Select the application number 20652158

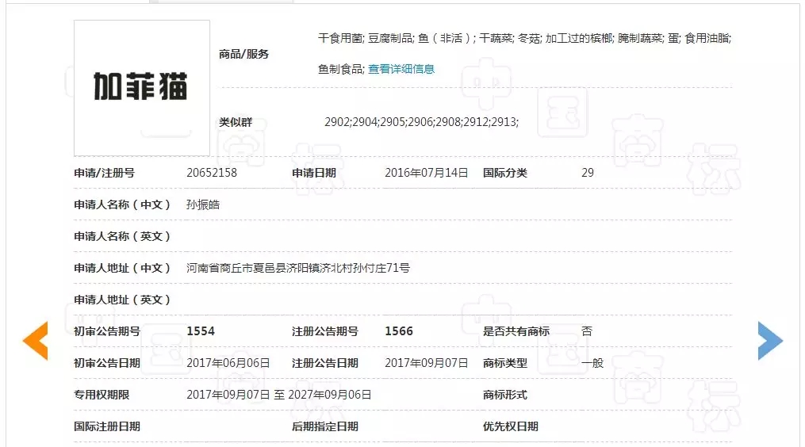tap(212, 173)
